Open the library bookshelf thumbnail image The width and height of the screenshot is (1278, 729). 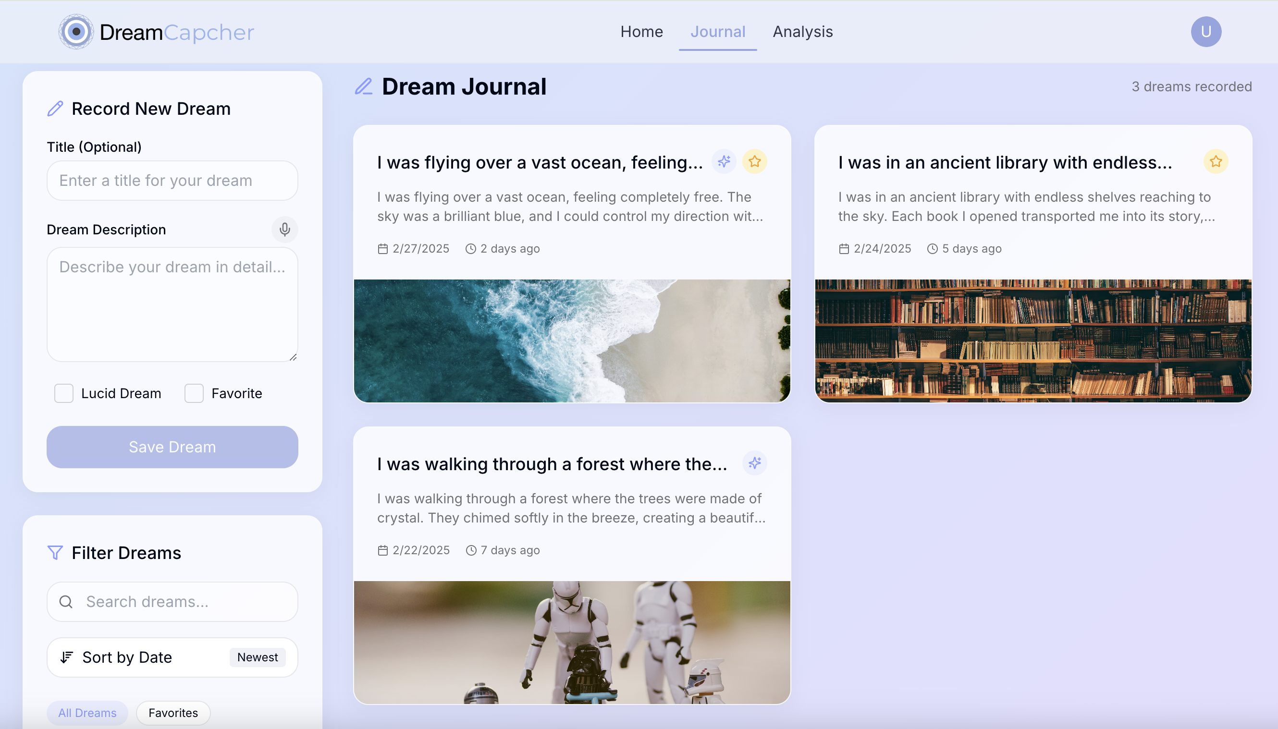point(1032,340)
